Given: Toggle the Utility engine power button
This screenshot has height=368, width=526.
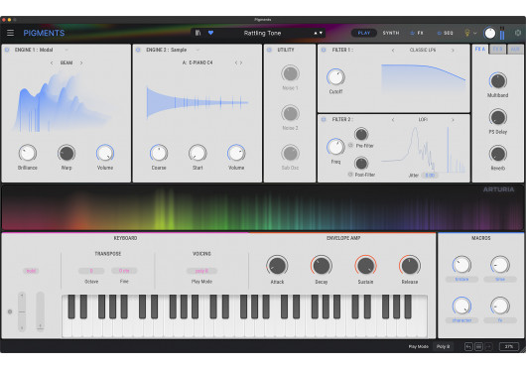Looking at the screenshot, I should (x=269, y=50).
